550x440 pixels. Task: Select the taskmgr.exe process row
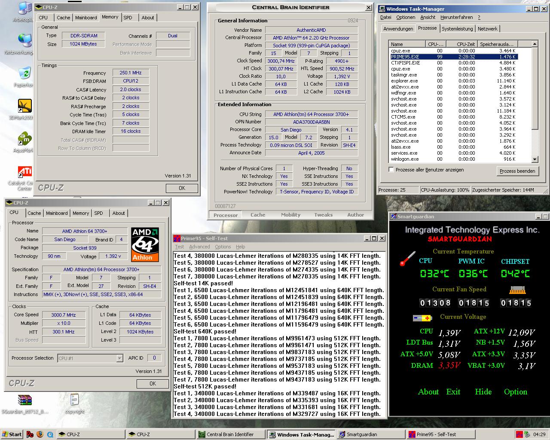coord(453,75)
